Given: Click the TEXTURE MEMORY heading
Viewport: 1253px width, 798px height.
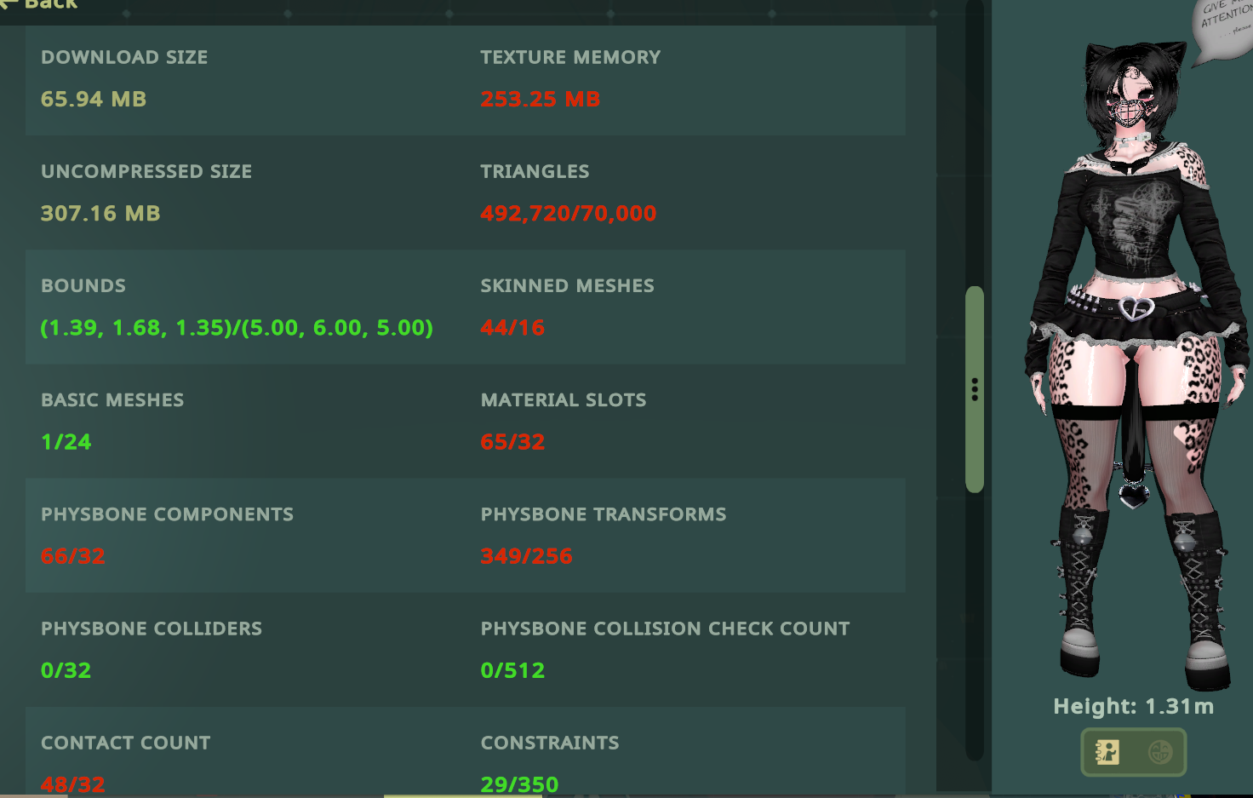Looking at the screenshot, I should [x=570, y=57].
